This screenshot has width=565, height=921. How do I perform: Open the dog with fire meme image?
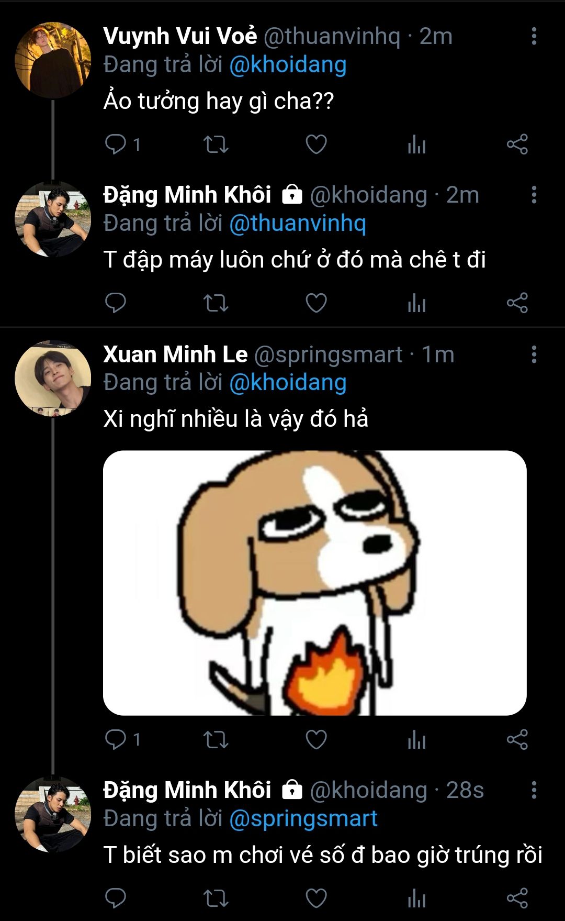click(314, 583)
